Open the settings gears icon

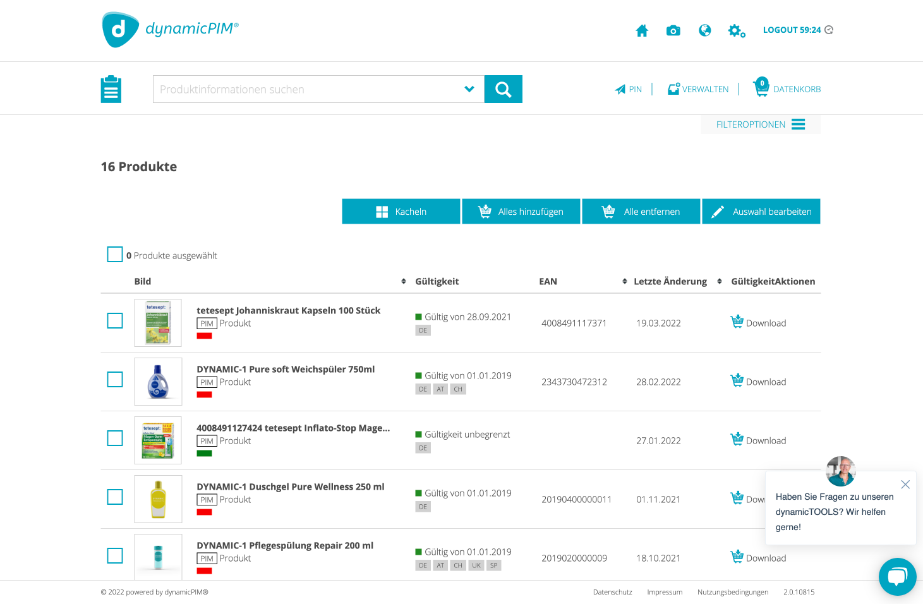point(737,30)
